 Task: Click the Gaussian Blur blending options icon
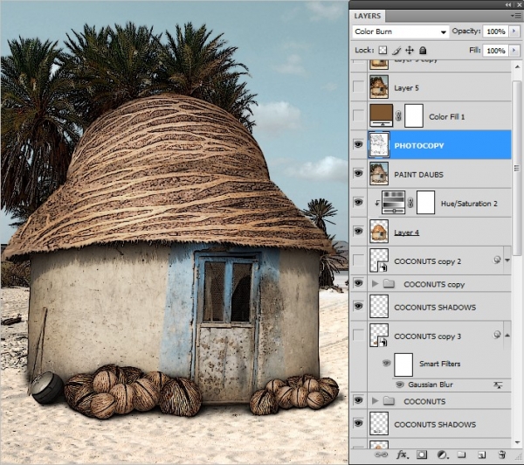pos(498,385)
